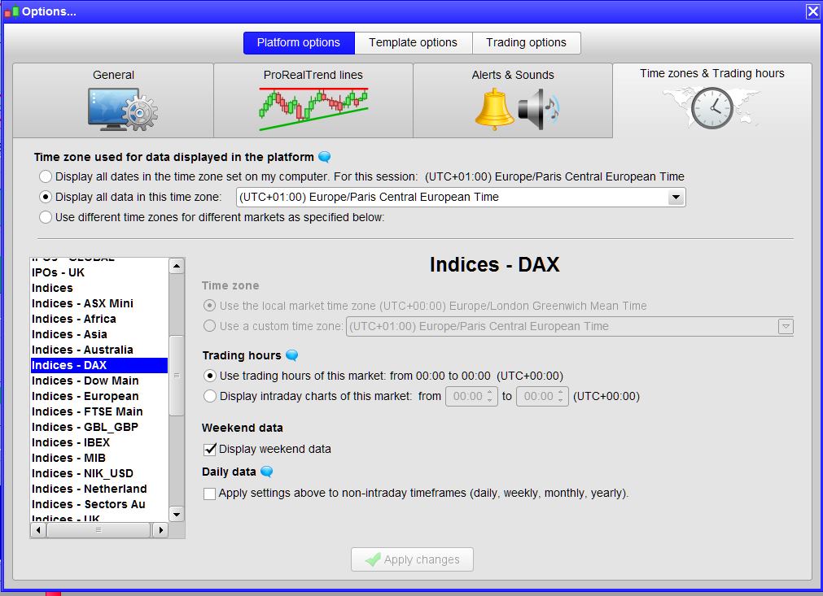Click the market list vertical scrollbar thumb

pyautogui.click(x=177, y=376)
